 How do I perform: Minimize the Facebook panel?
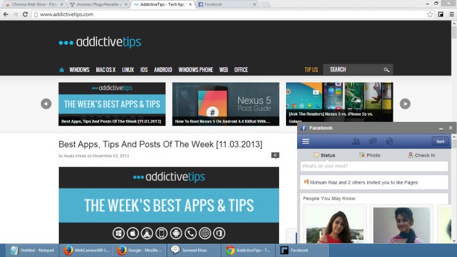441,128
